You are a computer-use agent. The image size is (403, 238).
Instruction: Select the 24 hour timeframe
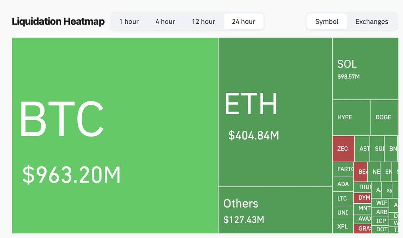(244, 21)
